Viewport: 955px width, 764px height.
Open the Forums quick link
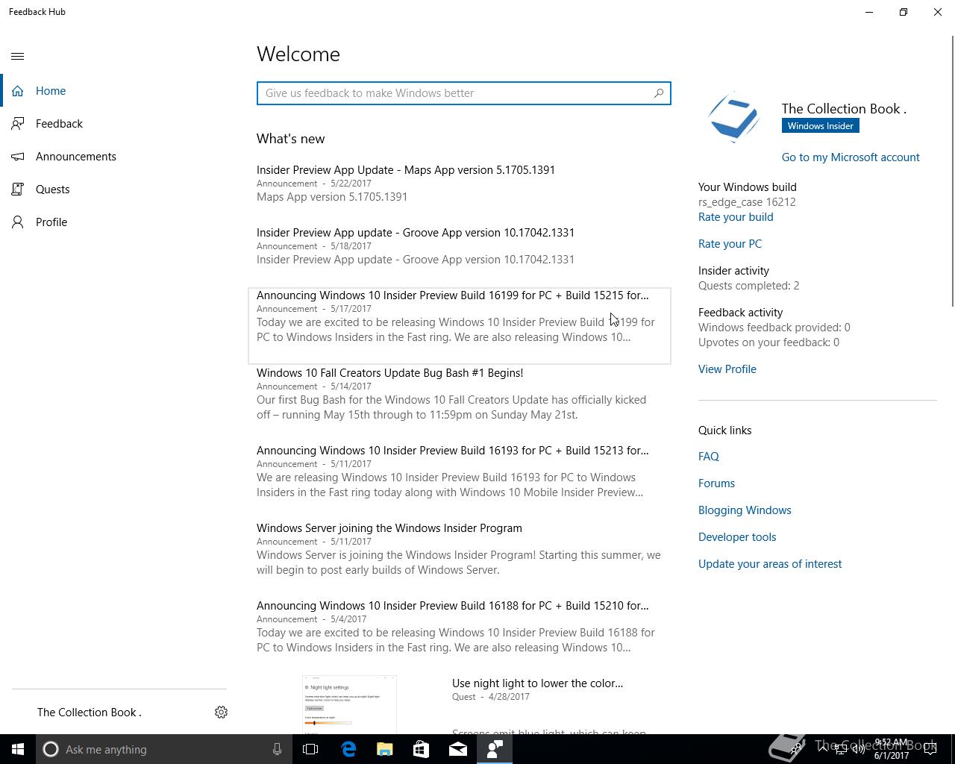(716, 483)
